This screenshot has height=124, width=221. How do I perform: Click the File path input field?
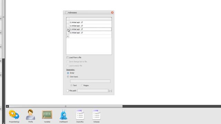tap(93, 91)
